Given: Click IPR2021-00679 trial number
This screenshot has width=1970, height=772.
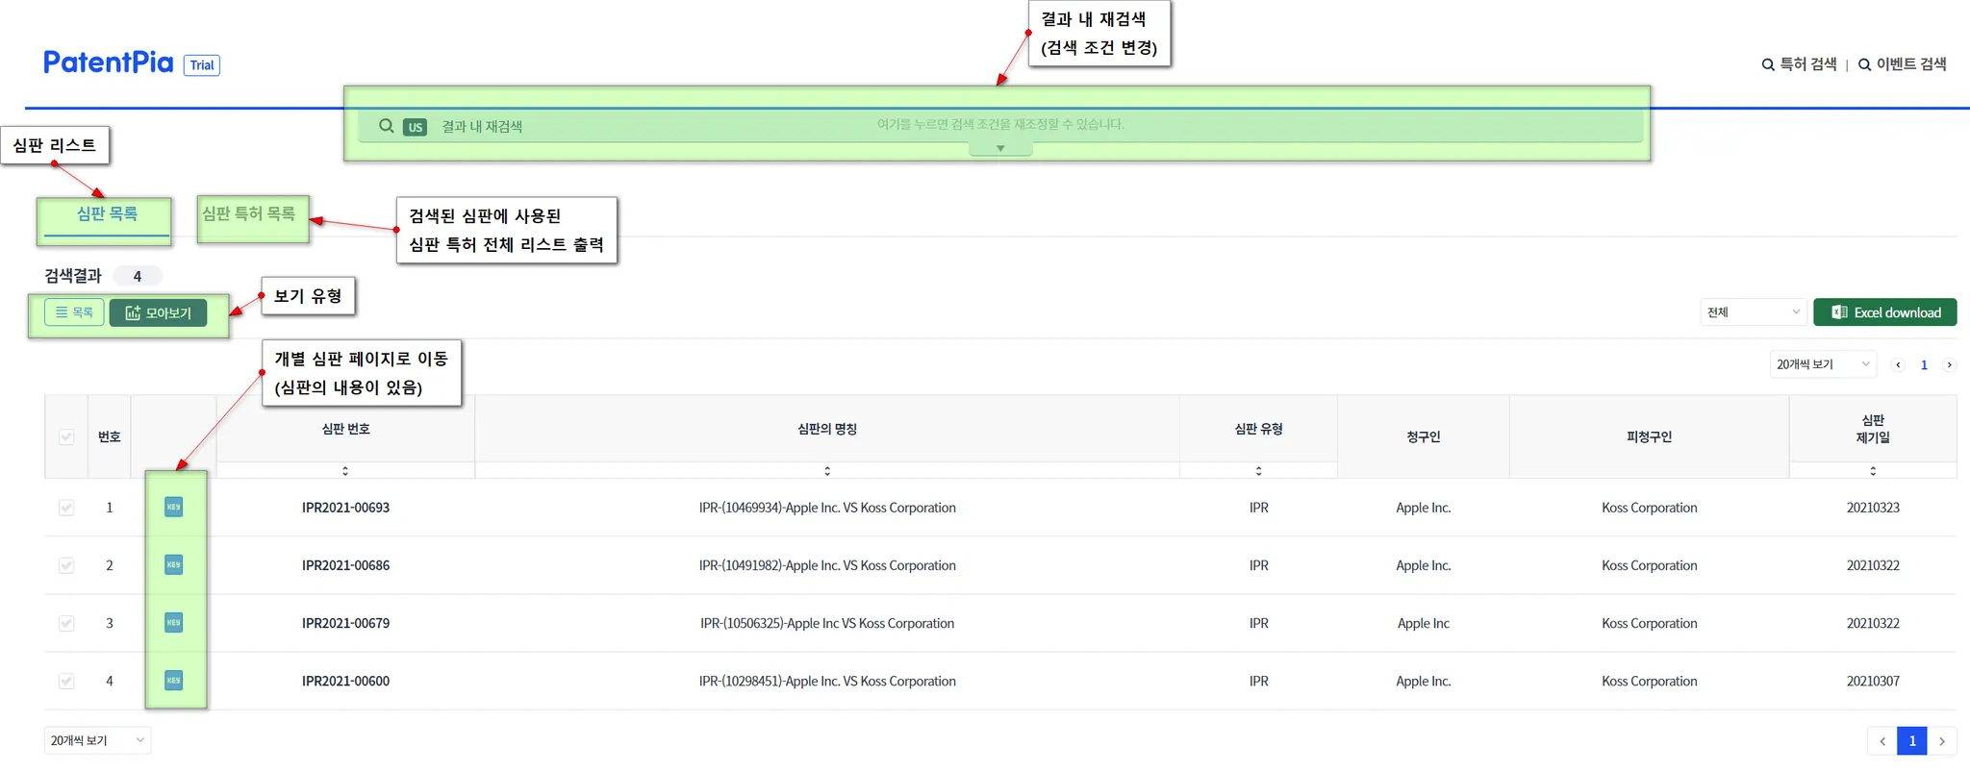Looking at the screenshot, I should pyautogui.click(x=345, y=623).
